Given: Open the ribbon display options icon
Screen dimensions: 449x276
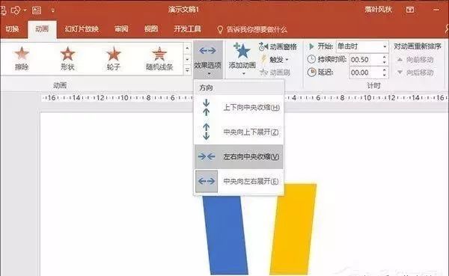Looking at the screenshot, I should 410,10.
